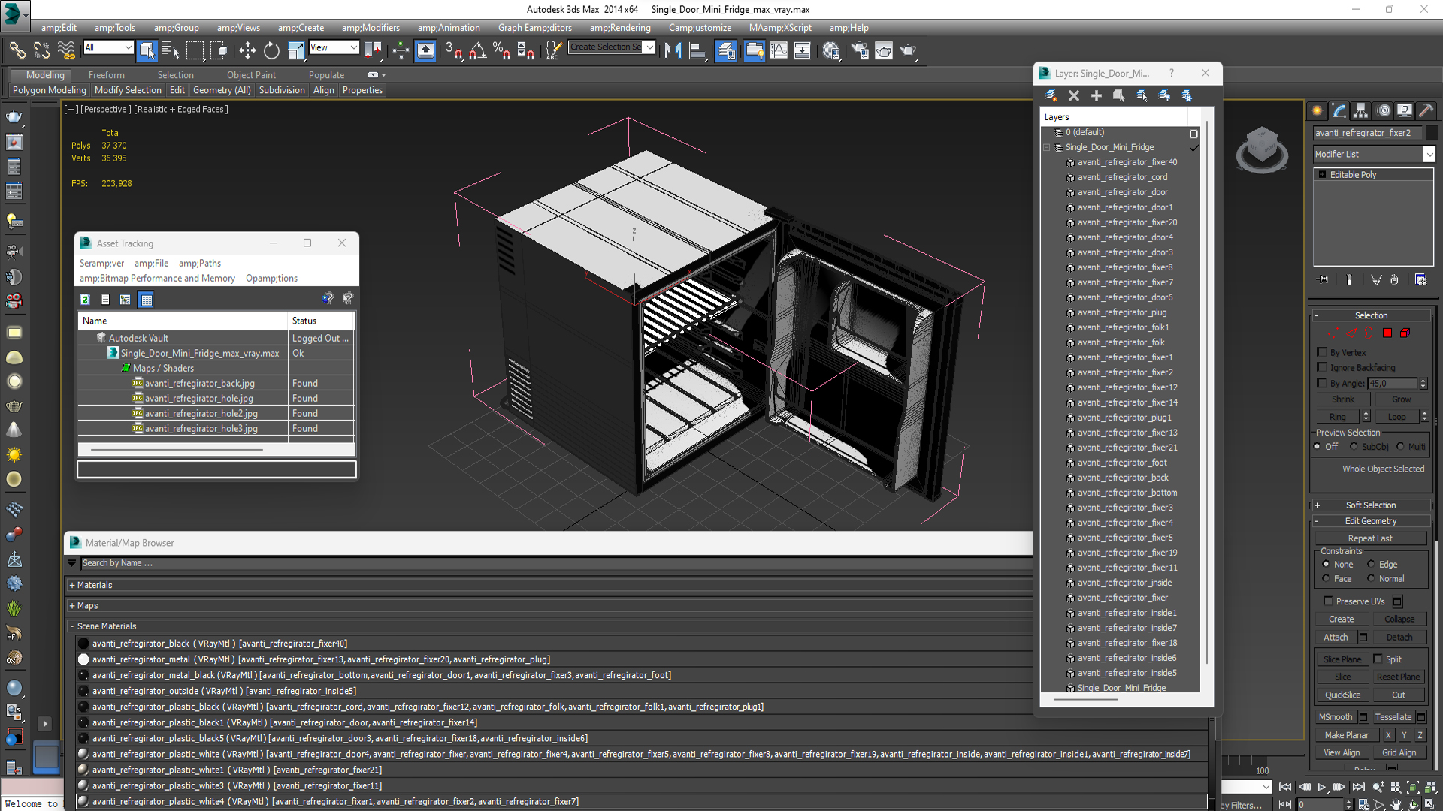
Task: Choose Face constraint radio button
Action: pos(1327,579)
